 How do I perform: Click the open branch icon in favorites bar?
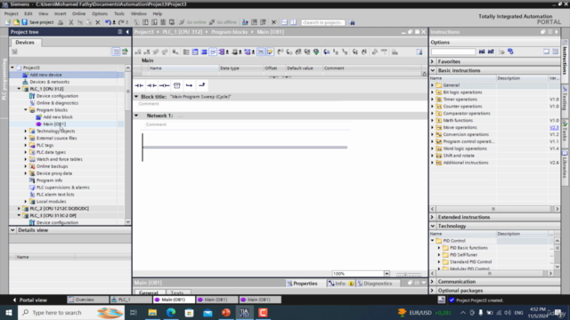[x=189, y=85]
